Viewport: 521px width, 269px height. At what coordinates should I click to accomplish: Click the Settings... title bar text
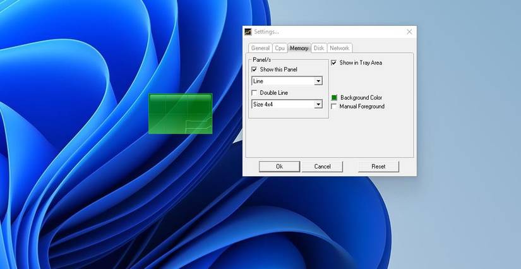[266, 32]
